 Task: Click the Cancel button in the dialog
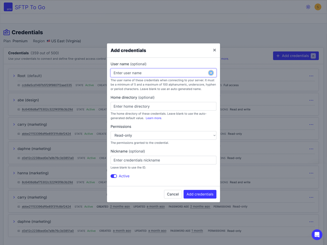click(x=173, y=194)
